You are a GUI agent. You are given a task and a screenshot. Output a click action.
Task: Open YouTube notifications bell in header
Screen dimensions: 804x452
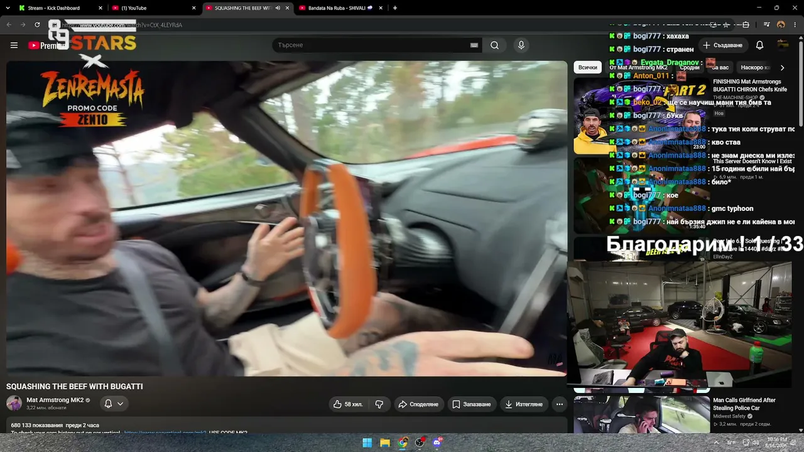759,45
